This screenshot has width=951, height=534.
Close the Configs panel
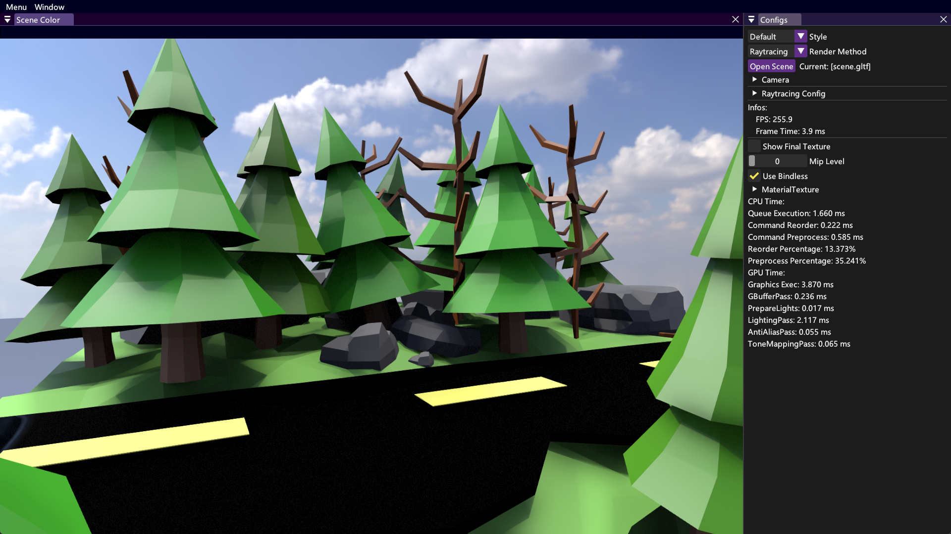coord(944,19)
